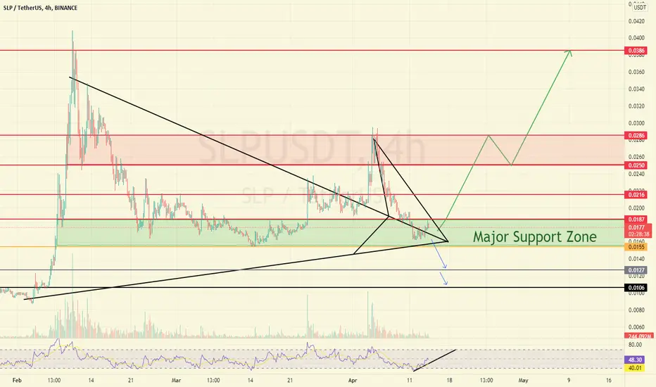Select the 0.0250 red price label
Screen dimensions: 656x387
636,165
